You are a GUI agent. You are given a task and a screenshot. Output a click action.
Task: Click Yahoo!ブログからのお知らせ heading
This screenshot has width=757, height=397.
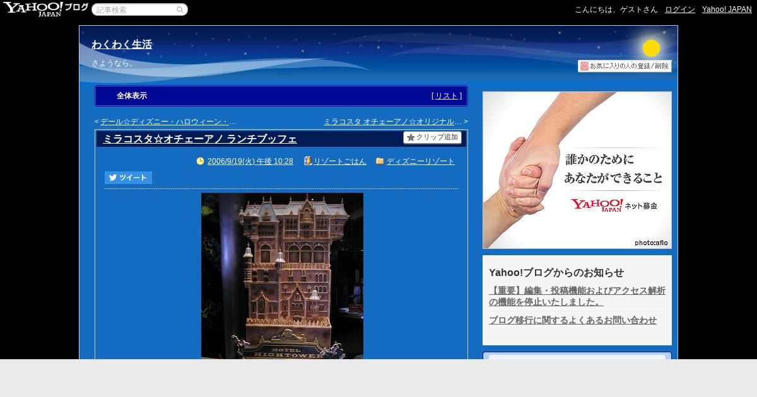556,272
